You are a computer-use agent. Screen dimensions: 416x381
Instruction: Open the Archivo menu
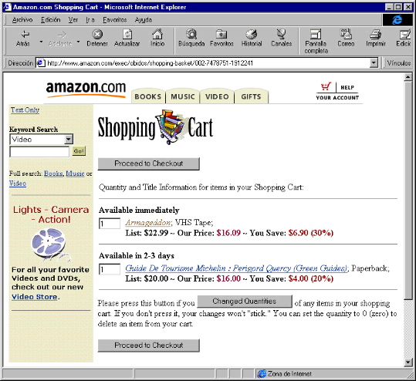coord(22,19)
